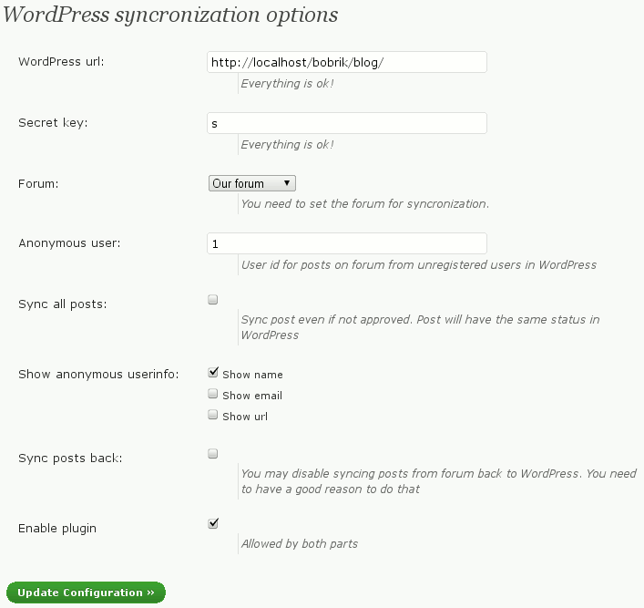Click the Show anonymous userinfo: label
Viewport: 644px width, 608px height.
click(98, 374)
